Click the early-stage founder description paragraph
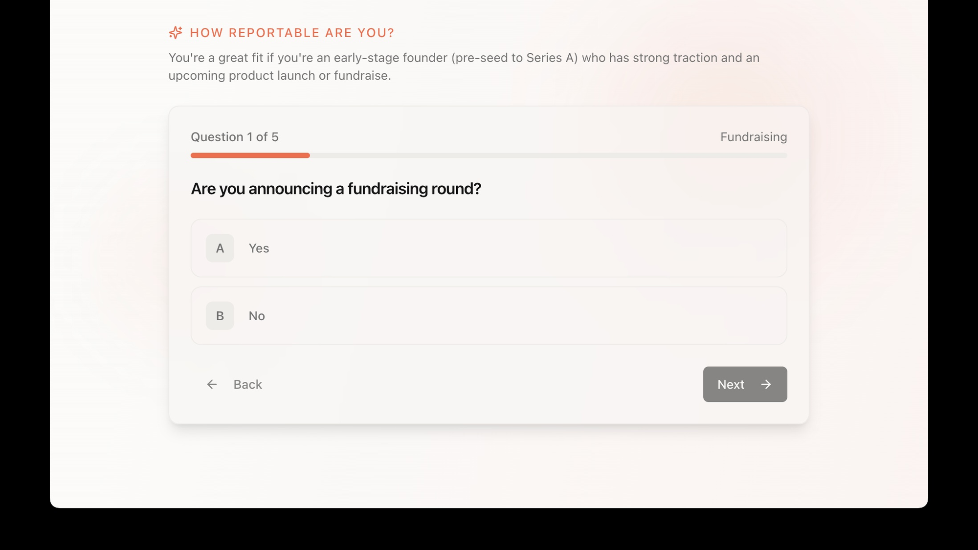This screenshot has height=550, width=978. coord(464,66)
